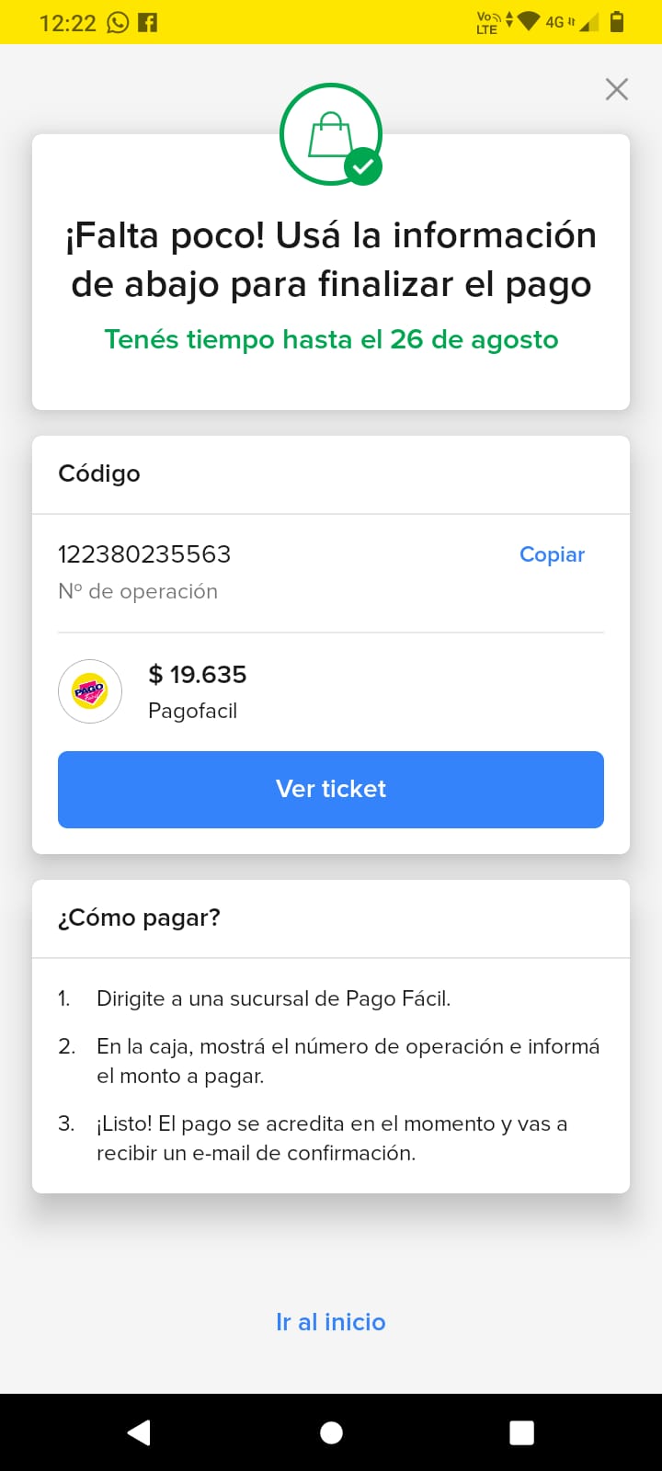Tap the Facebook notification icon in status bar
The image size is (662, 1471).
[148, 23]
